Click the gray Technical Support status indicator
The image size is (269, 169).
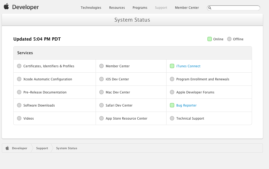pos(172,118)
